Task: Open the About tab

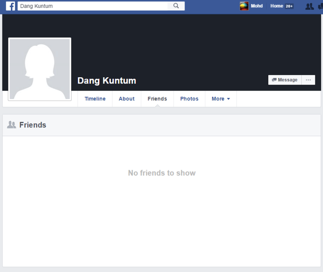Action: 126,99
